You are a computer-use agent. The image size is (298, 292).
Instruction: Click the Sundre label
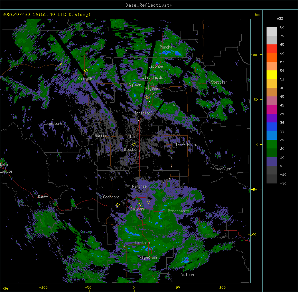coord(101,136)
